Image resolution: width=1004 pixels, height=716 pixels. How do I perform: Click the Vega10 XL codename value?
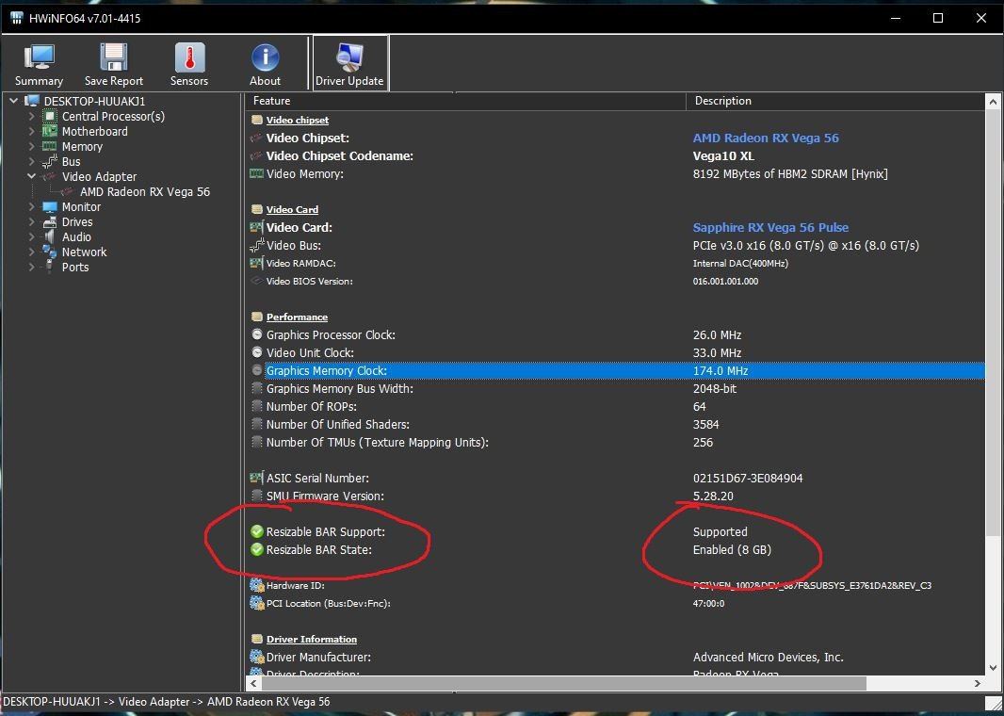tap(723, 155)
